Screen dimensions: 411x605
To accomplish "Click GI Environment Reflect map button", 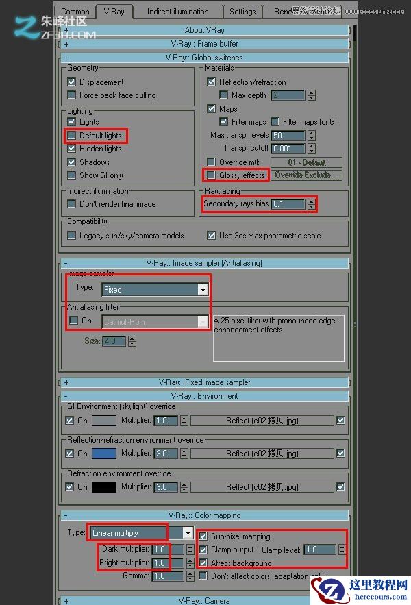I will (x=262, y=421).
